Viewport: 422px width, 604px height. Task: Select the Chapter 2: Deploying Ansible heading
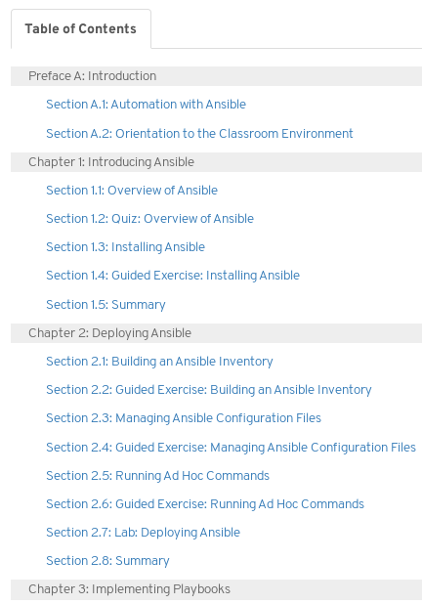pyautogui.click(x=217, y=333)
